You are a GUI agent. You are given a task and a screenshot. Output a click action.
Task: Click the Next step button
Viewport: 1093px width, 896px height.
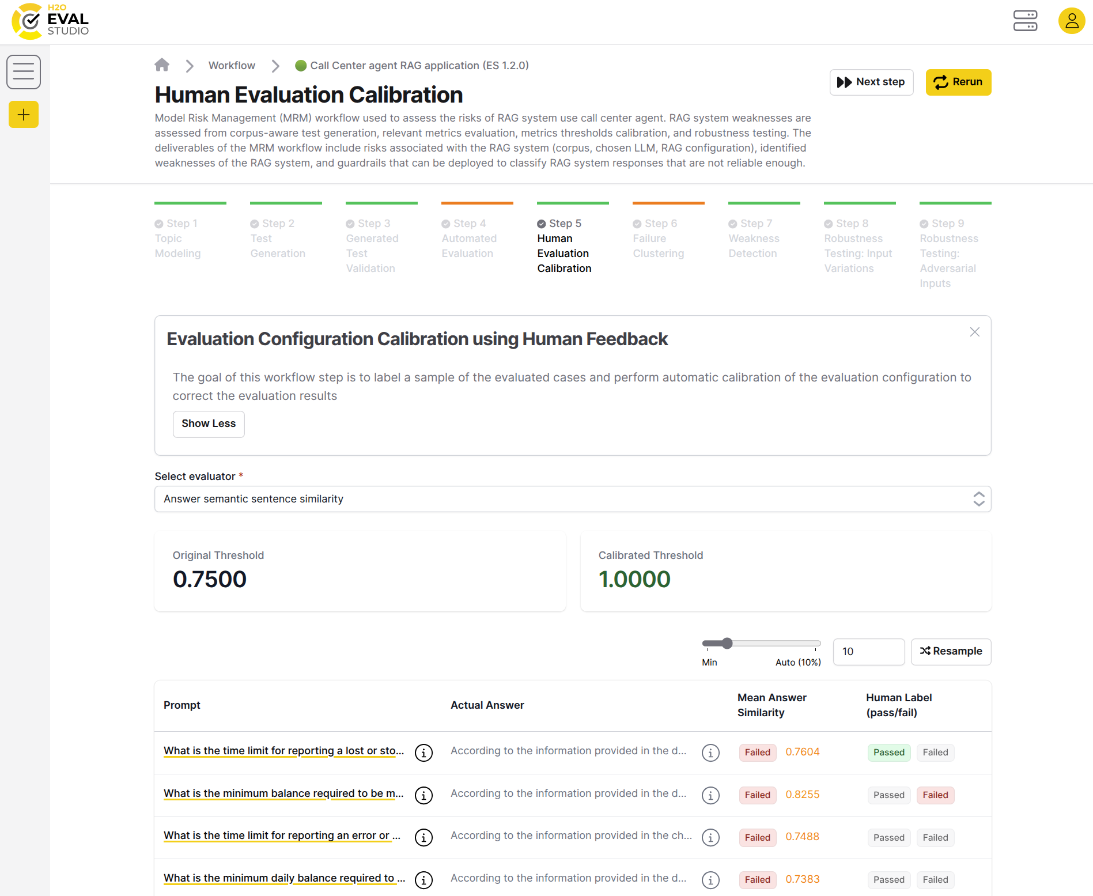(x=871, y=82)
